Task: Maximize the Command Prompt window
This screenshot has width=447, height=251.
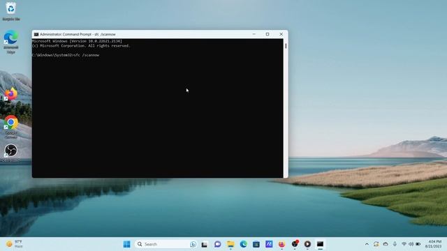Action: pyautogui.click(x=268, y=34)
